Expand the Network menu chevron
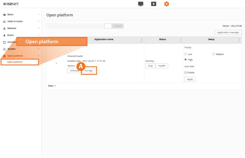 [x=39, y=28]
